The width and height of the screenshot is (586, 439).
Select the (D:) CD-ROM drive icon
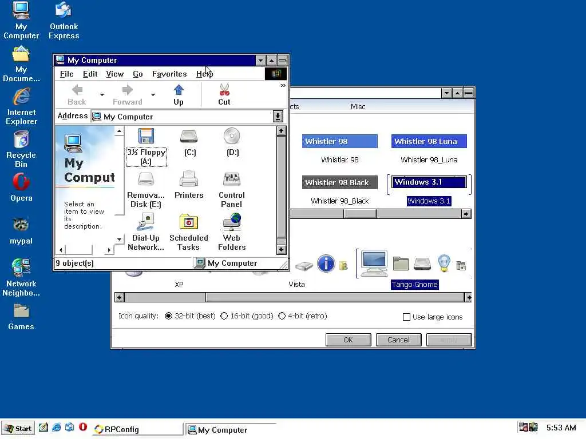(x=232, y=142)
